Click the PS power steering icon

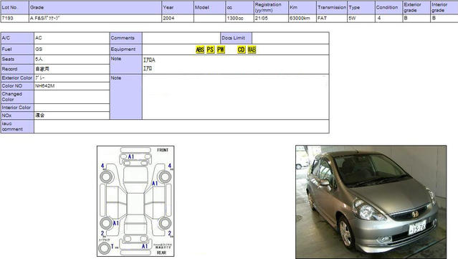pyautogui.click(x=210, y=50)
